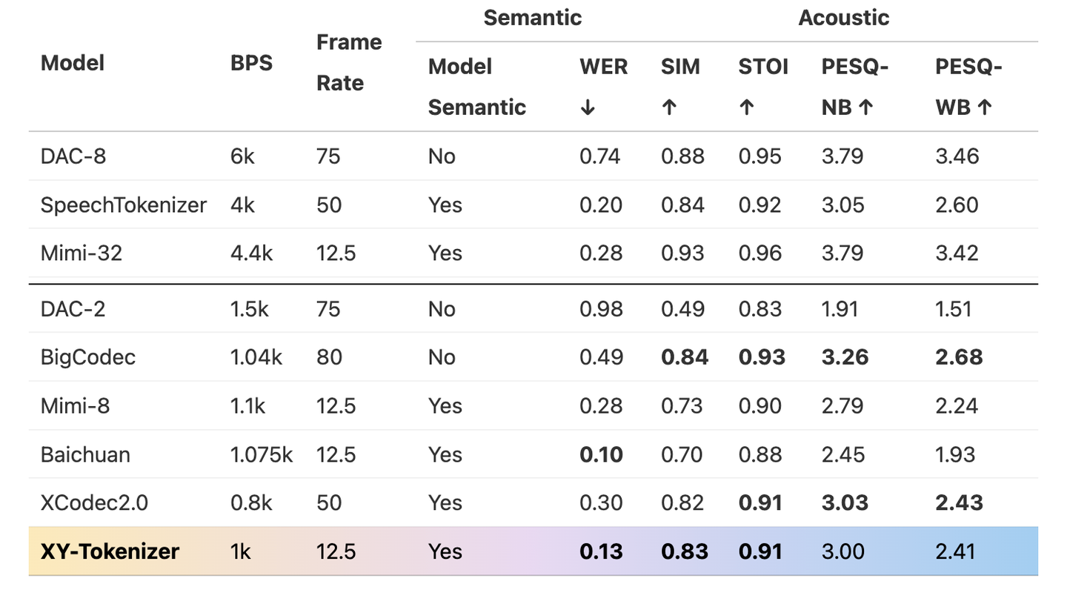Click Baichuan's bold 0.10 WER value

tap(601, 454)
